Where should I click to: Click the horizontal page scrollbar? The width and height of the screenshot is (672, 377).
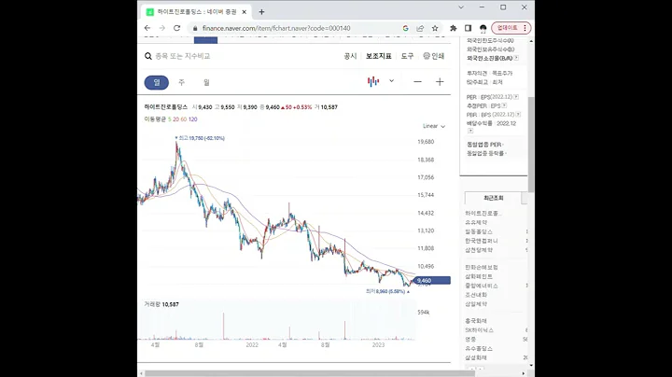[310, 373]
